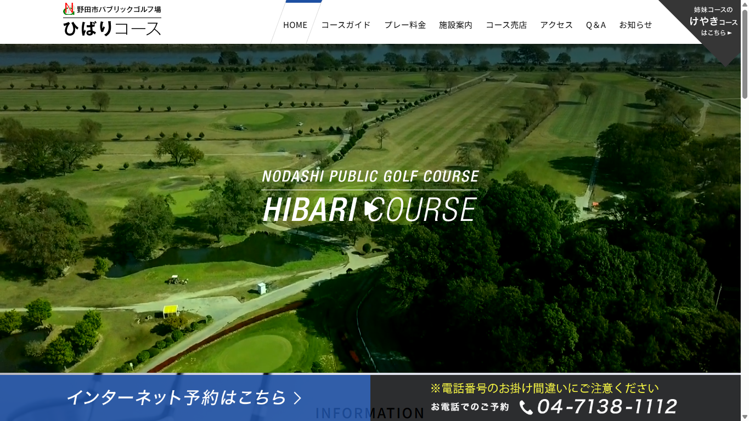Image resolution: width=749 pixels, height=421 pixels.
Task: Click the お電話でのご予約 label
Action: 470,407
